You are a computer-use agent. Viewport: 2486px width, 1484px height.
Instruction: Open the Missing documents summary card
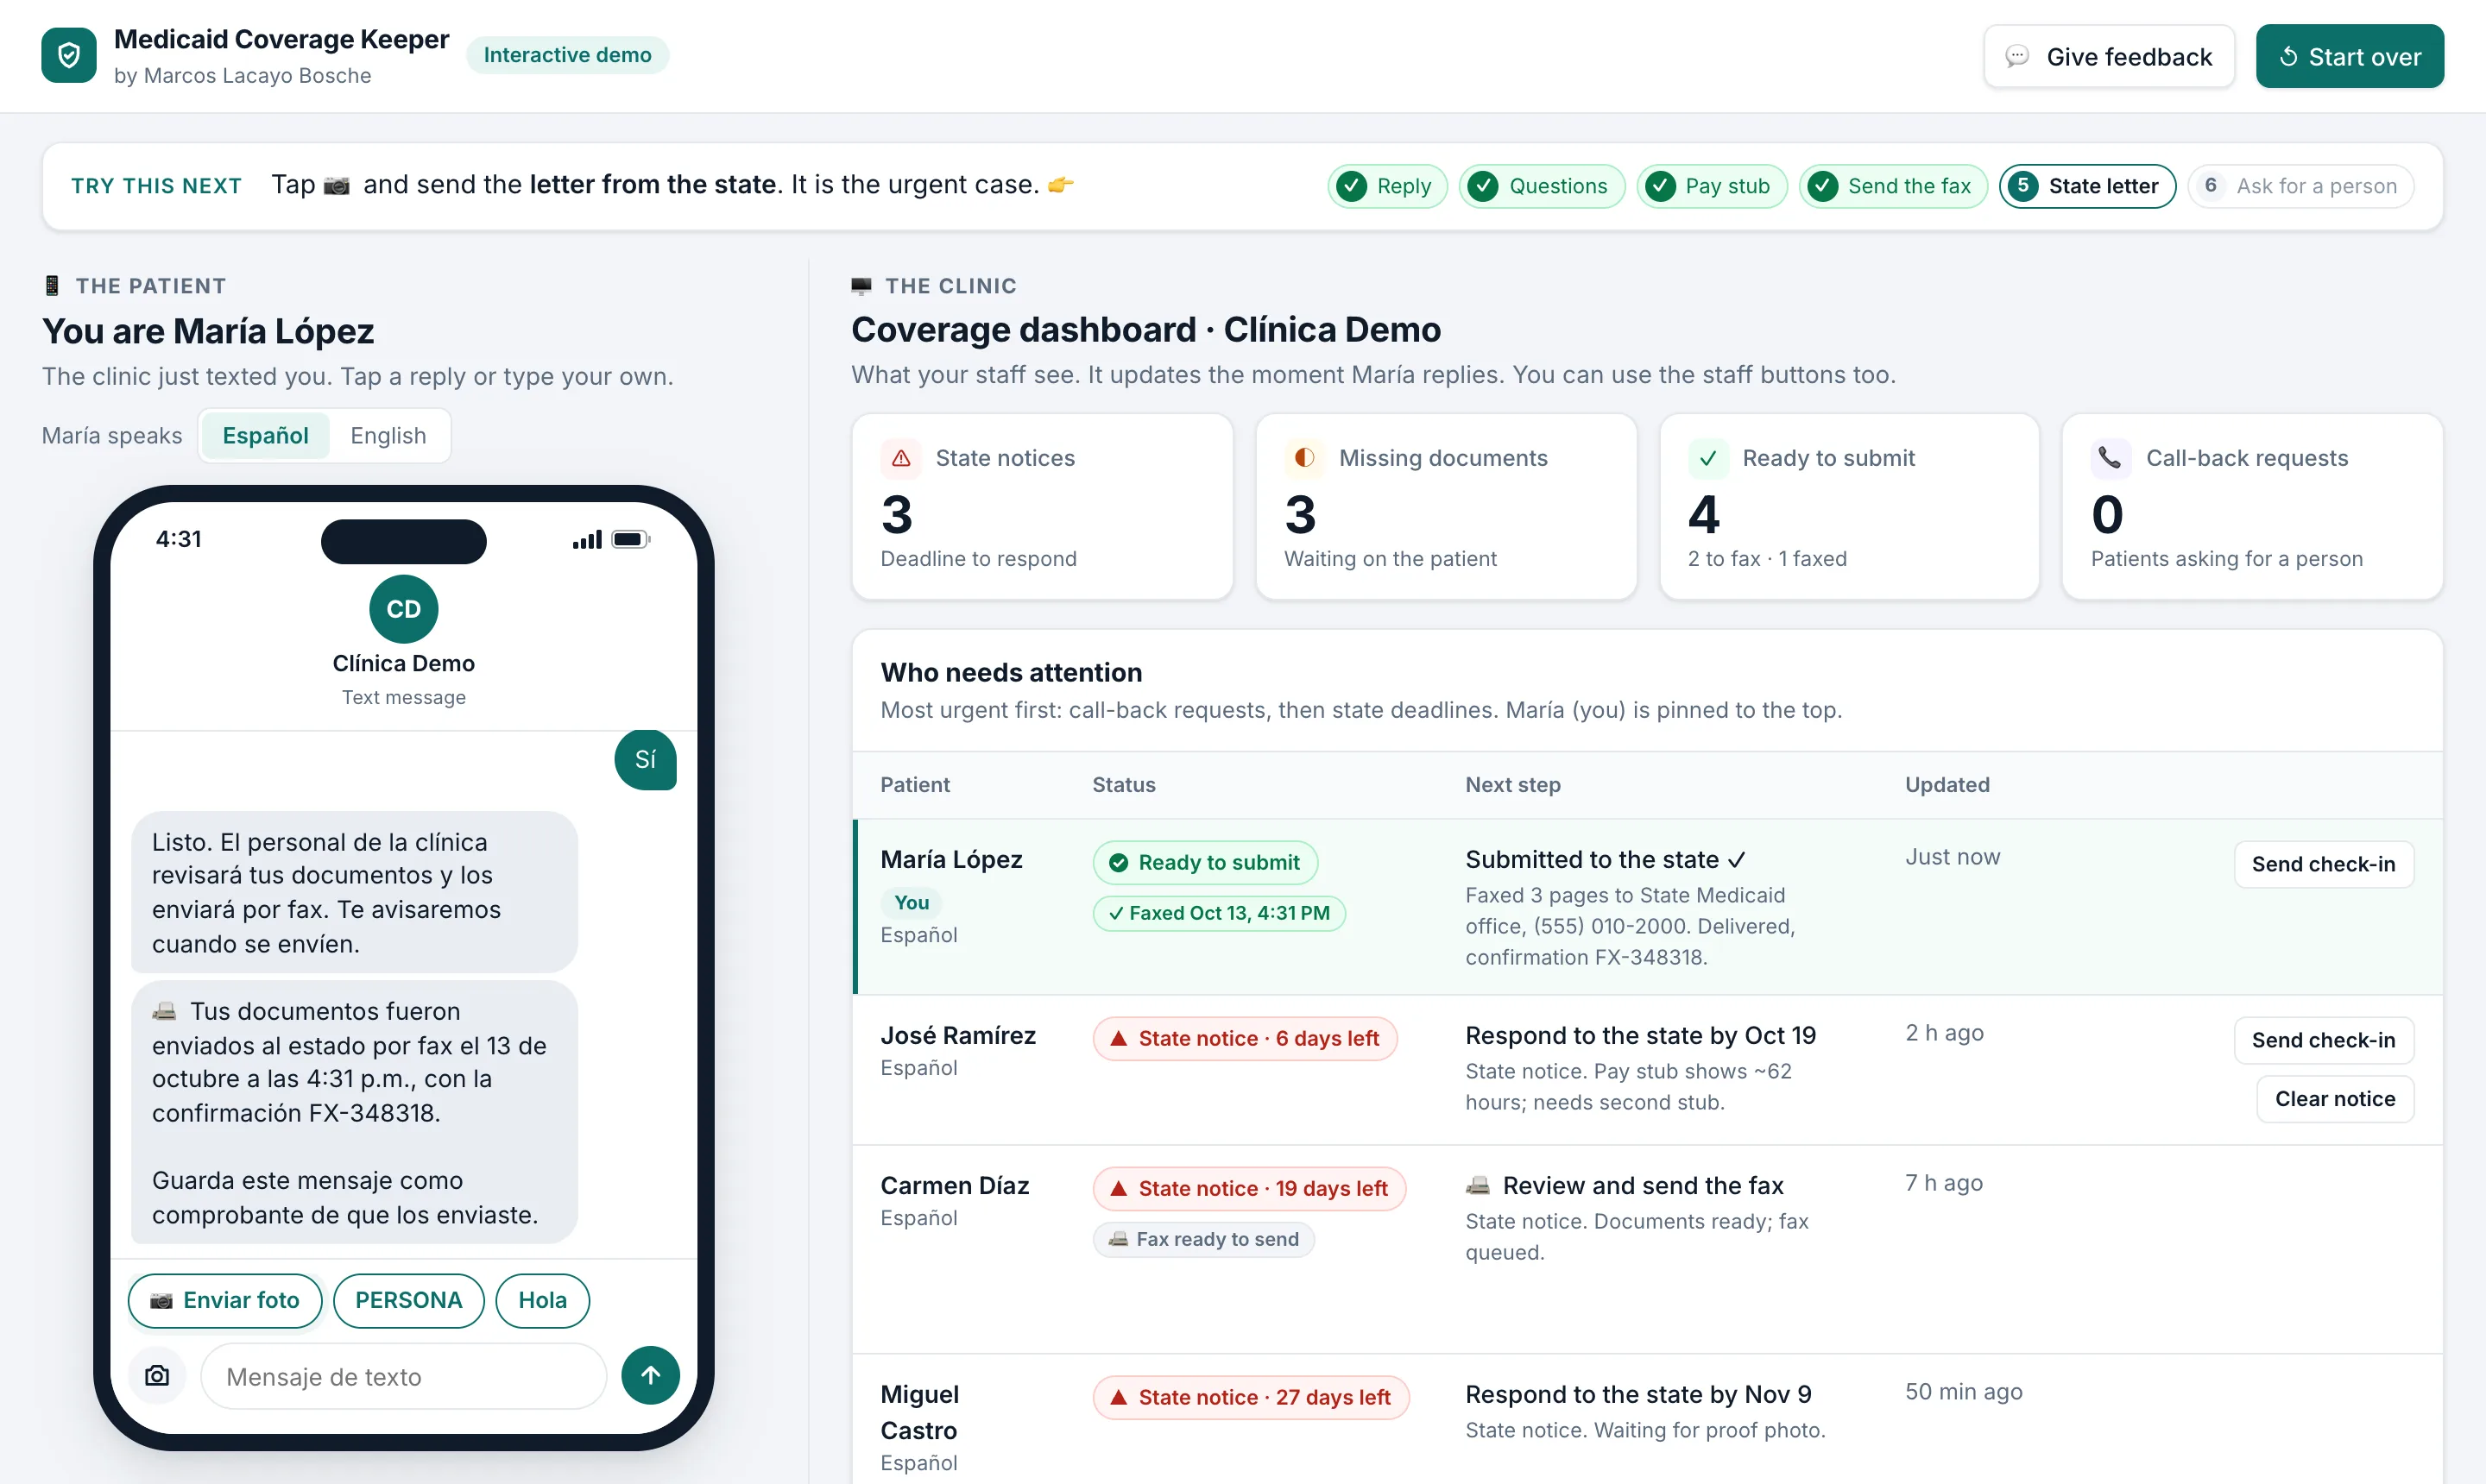[1446, 507]
